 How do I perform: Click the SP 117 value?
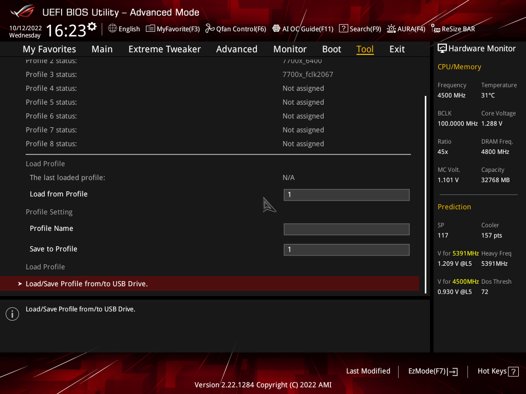tap(443, 235)
